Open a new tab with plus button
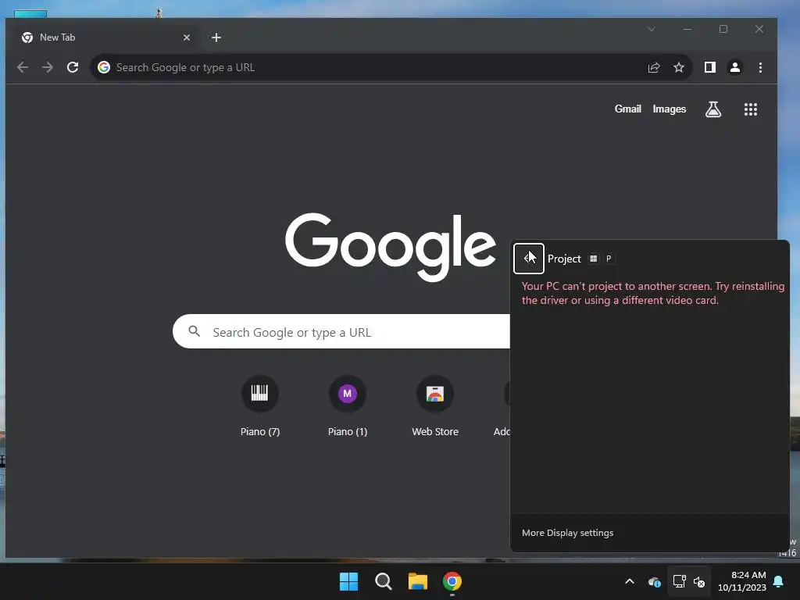This screenshot has width=800, height=600. 216,37
